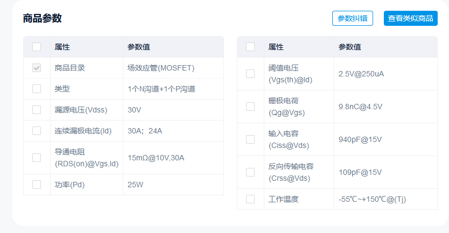Enable the 导通电阻 RDS(on) checkbox
Screen dimensions: 449x233
(x=37, y=158)
